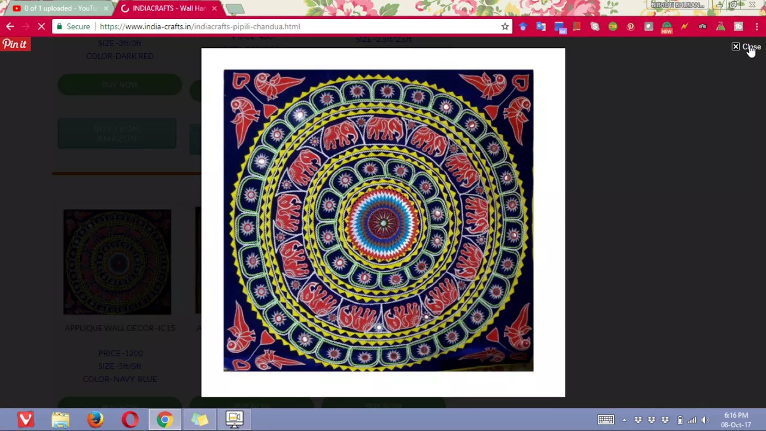Viewport: 766px width, 431px height.
Task: Click the lightning bolt extension icon
Action: (x=685, y=26)
